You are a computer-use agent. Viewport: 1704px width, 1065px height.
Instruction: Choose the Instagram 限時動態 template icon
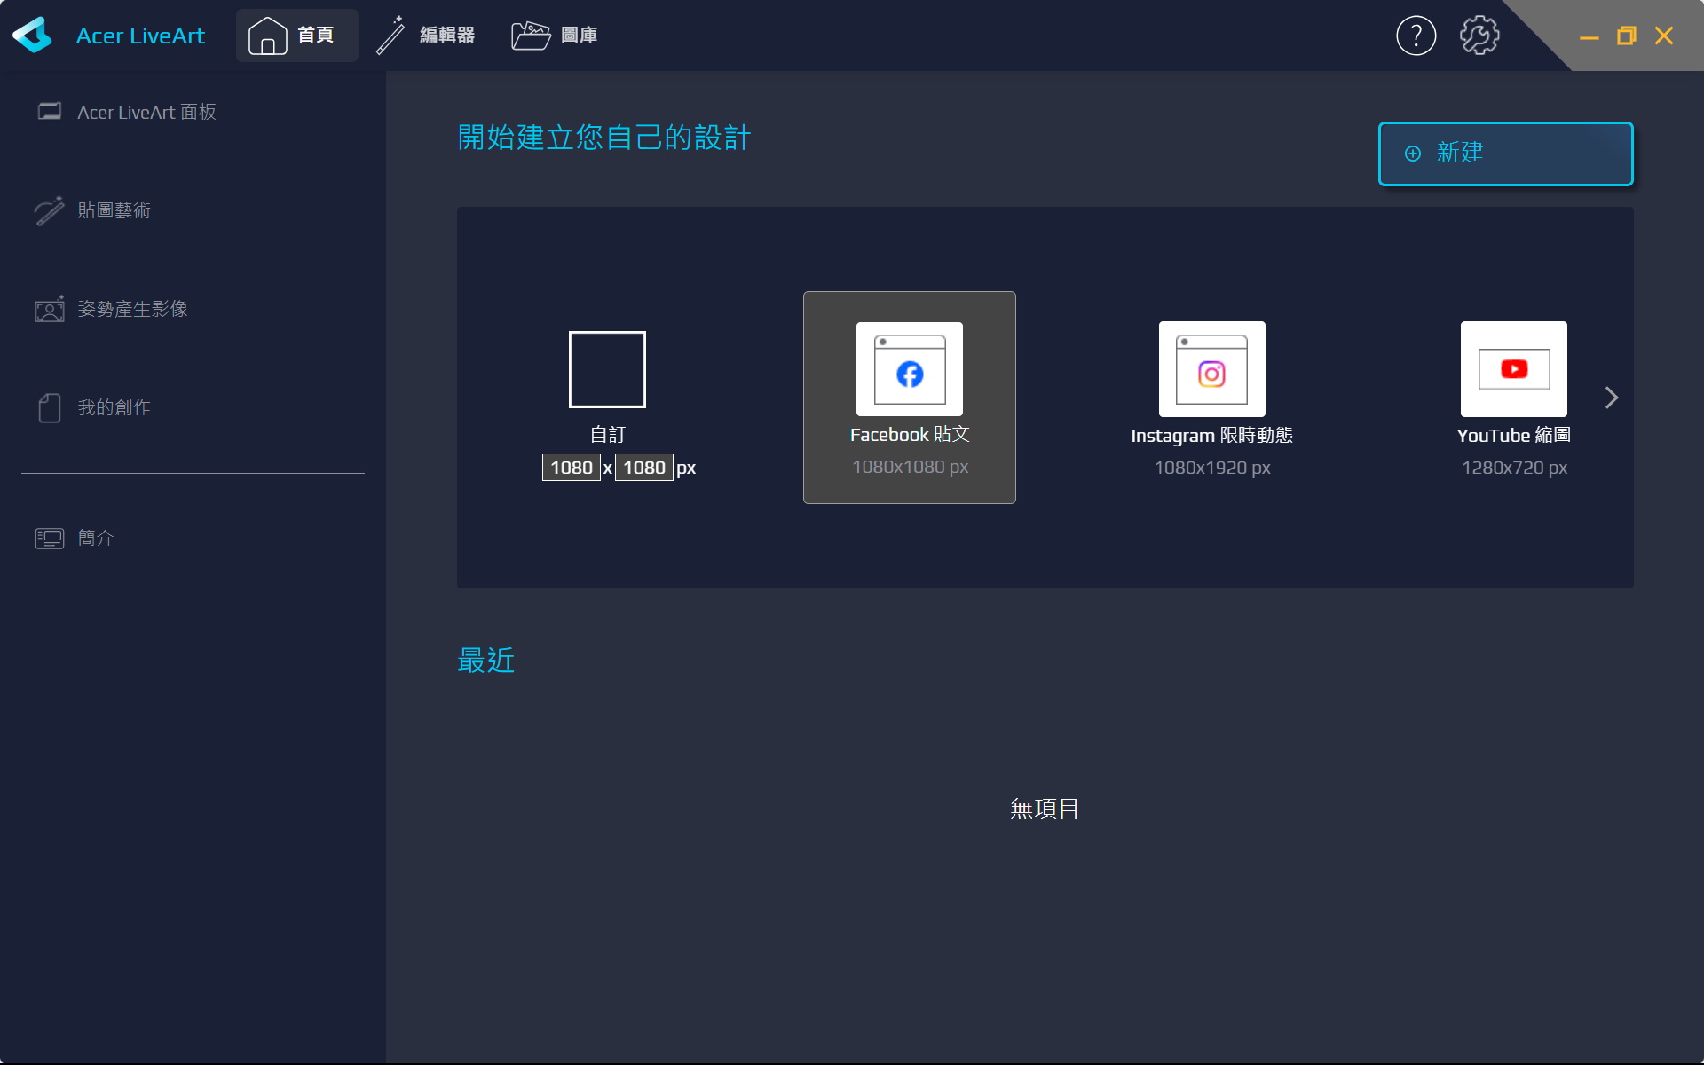click(x=1212, y=369)
